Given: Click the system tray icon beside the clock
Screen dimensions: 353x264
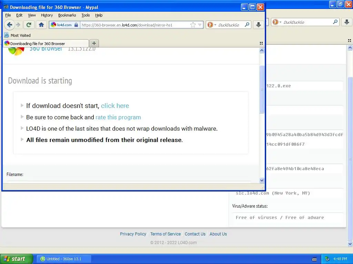Looking at the screenshot, I should coord(327,259).
